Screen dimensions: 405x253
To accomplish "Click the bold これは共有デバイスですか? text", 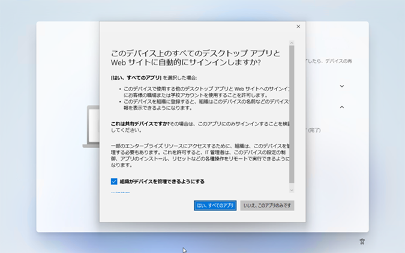I will tap(140, 124).
